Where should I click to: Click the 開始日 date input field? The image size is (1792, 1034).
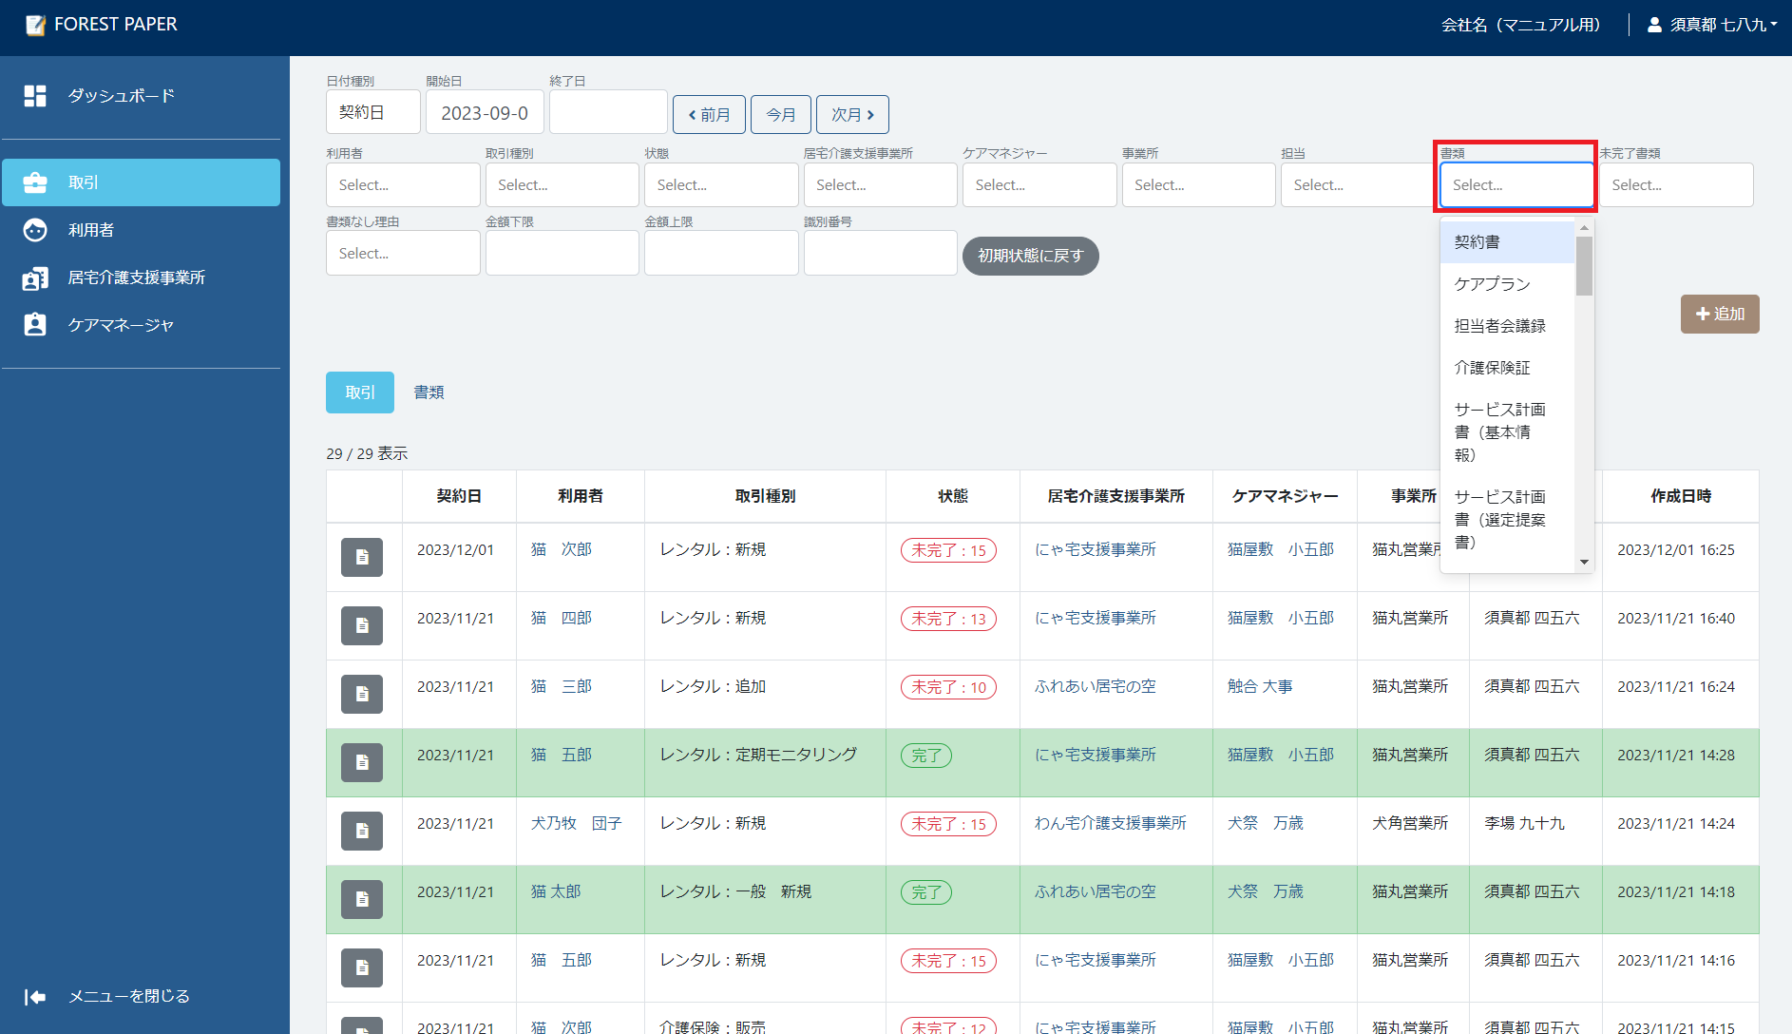click(x=485, y=113)
